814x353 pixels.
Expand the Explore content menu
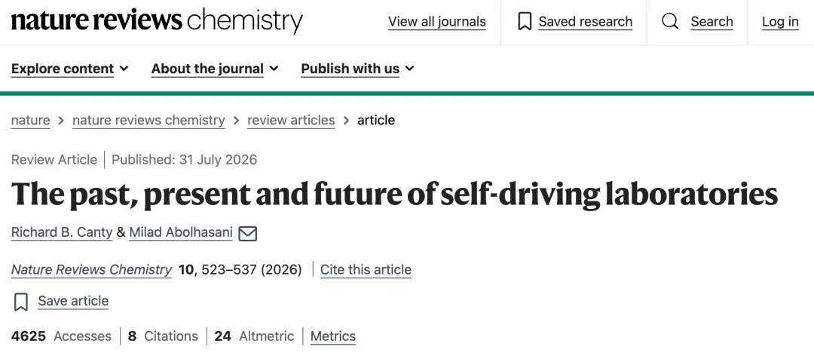69,69
